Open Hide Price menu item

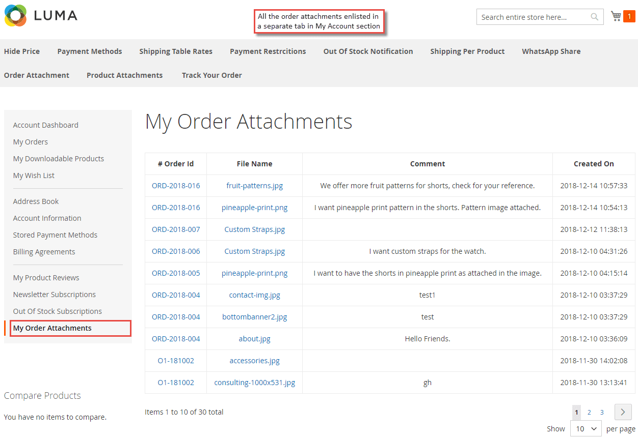22,51
